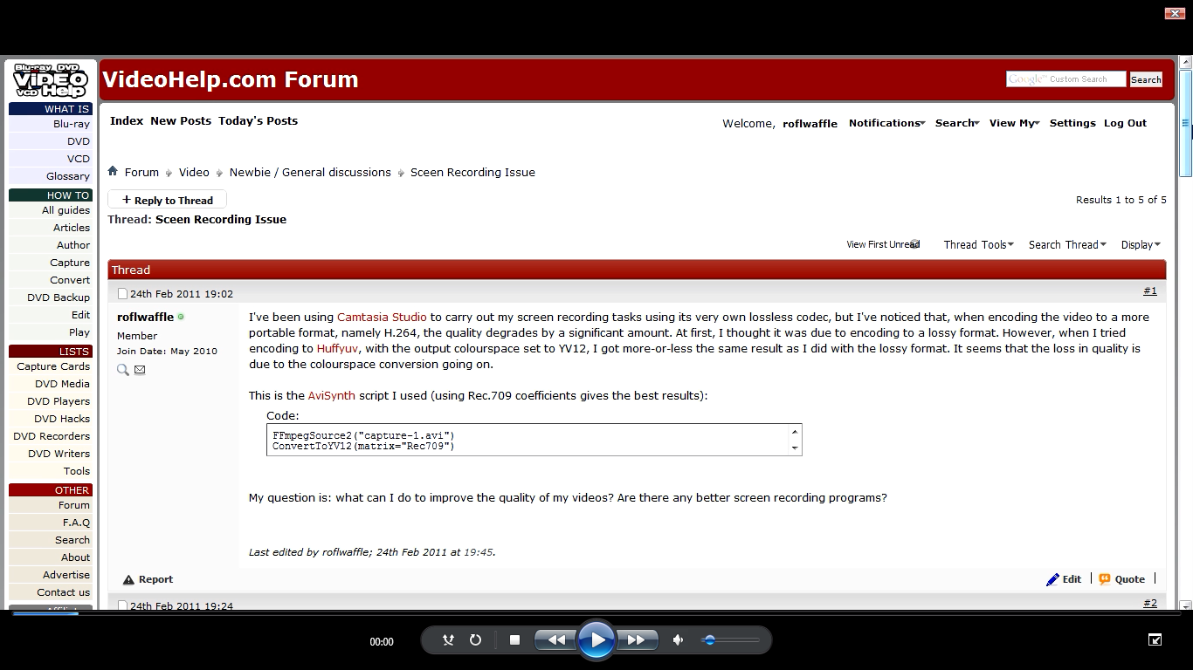Open F.A.Q in sidebar
Image resolution: width=1193 pixels, height=670 pixels.
click(x=76, y=523)
